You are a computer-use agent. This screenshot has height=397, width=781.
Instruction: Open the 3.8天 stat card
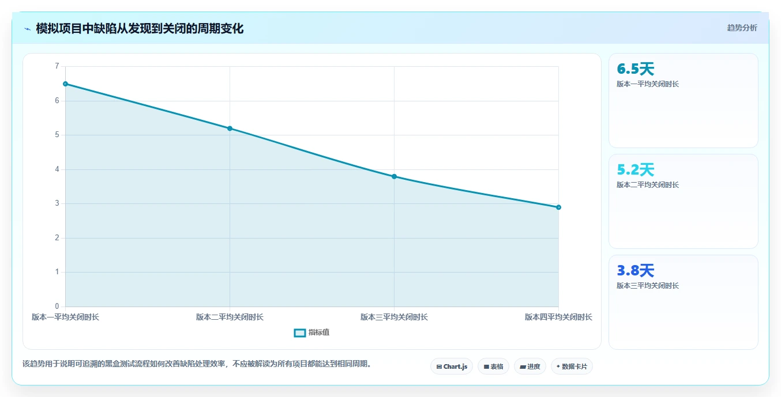[683, 302]
